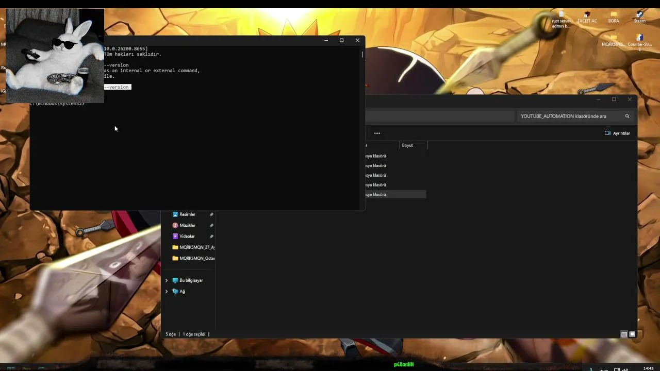Minimize the File Explorer window
The height and width of the screenshot is (371, 660).
[598, 99]
